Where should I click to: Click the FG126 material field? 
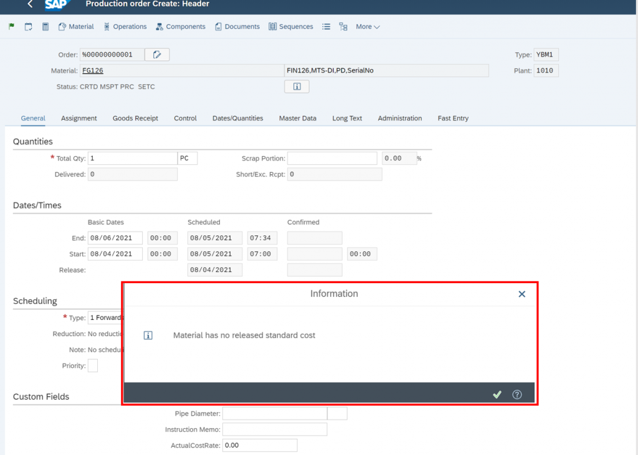(181, 70)
